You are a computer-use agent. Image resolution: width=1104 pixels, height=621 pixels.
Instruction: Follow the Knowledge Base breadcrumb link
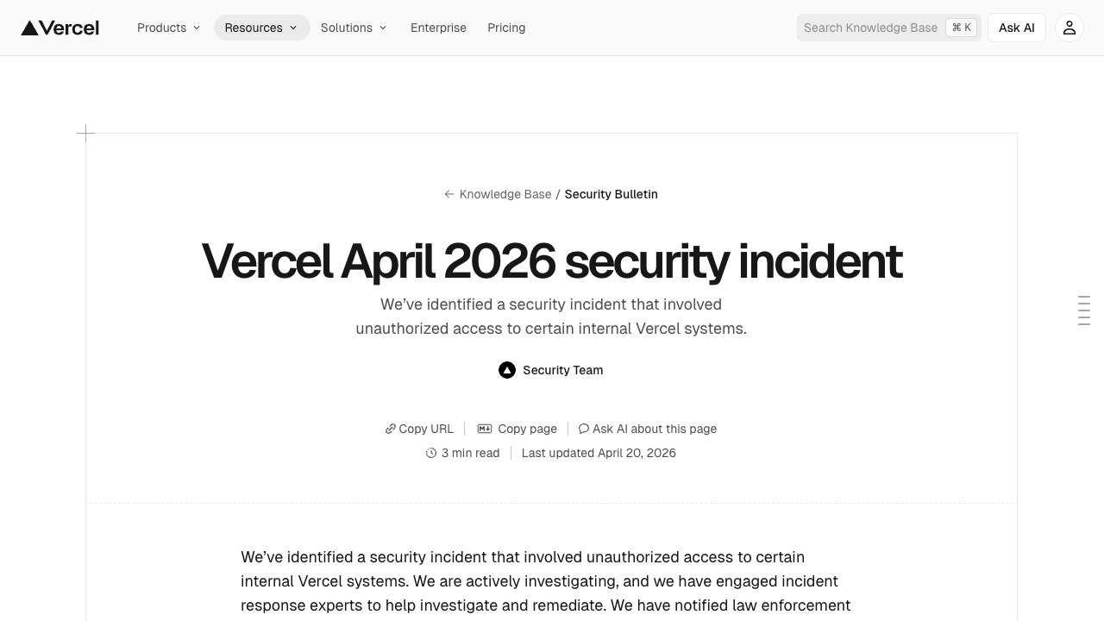505,194
